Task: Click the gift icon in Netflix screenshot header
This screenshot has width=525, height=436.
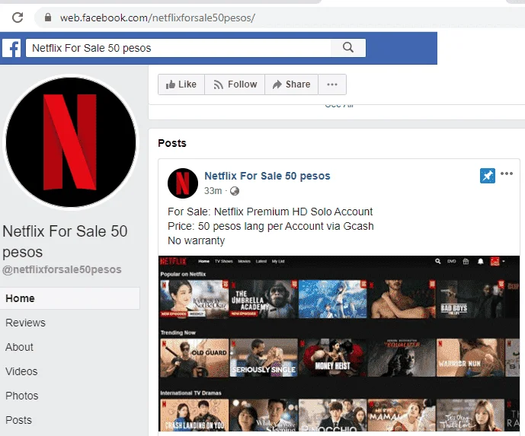Action: click(466, 261)
